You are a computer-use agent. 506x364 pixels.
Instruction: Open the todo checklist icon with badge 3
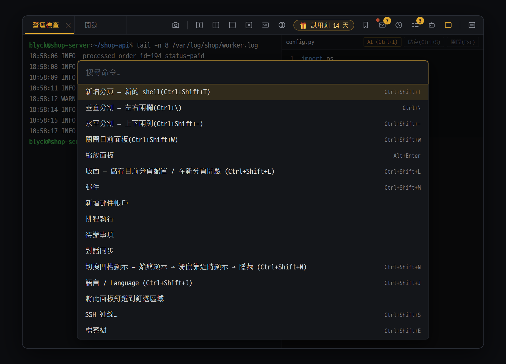point(415,25)
